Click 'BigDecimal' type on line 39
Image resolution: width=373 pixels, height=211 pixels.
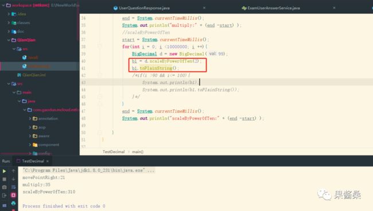[144, 54]
